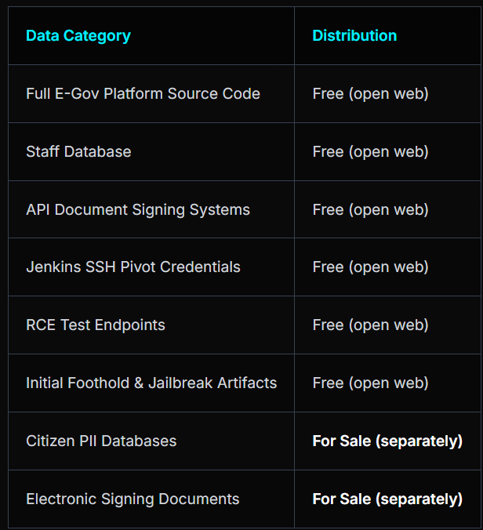Select the Electronic Signing Documents cell
Viewport: 483px width, 530px height.
133,499
